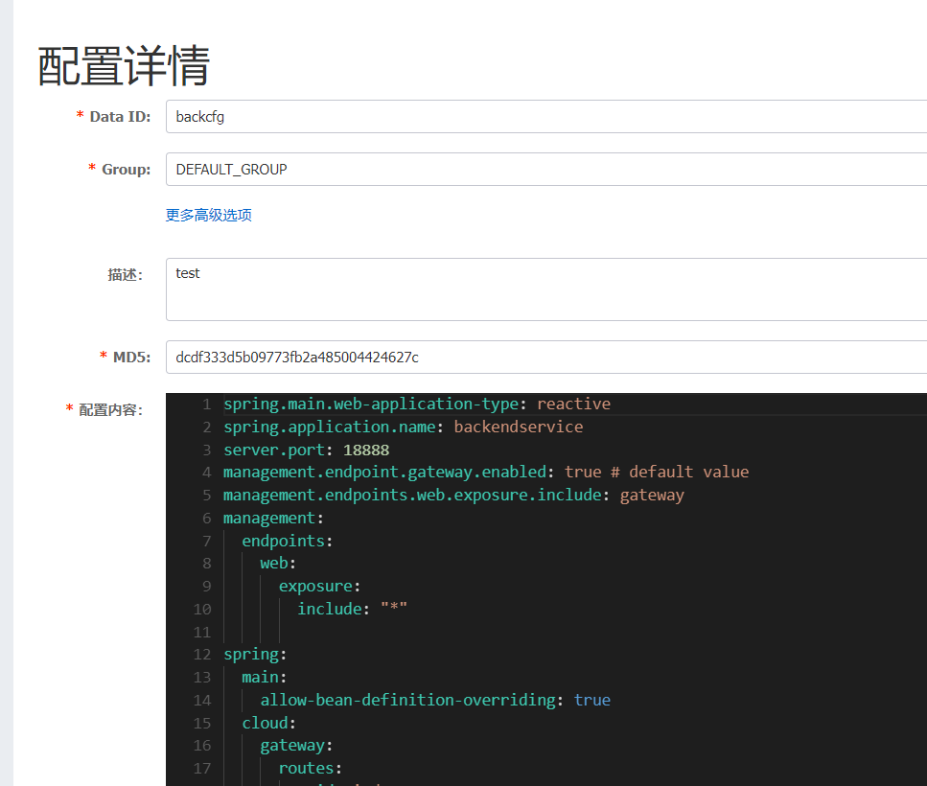Screen dimensions: 927x786
Task: Click the 'endpoints:' key on line 7
Action: click(288, 541)
